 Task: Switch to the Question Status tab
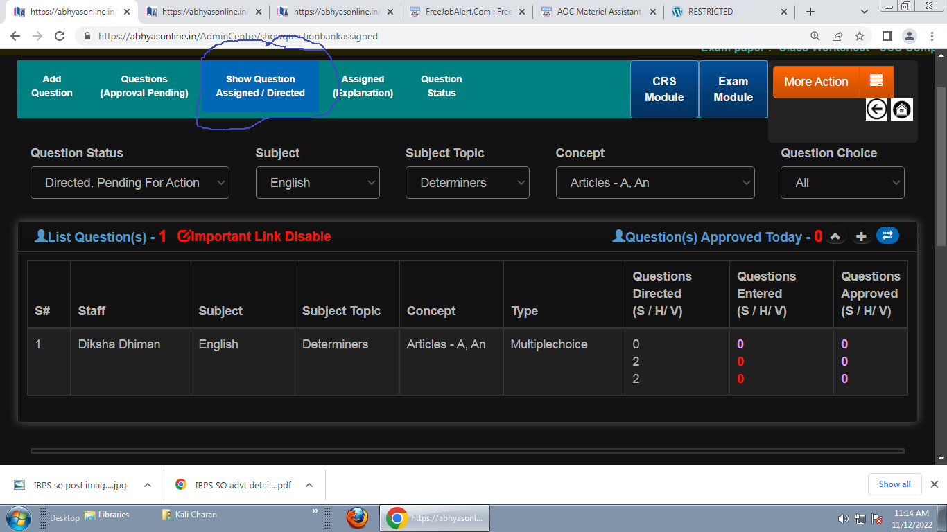pyautogui.click(x=442, y=86)
